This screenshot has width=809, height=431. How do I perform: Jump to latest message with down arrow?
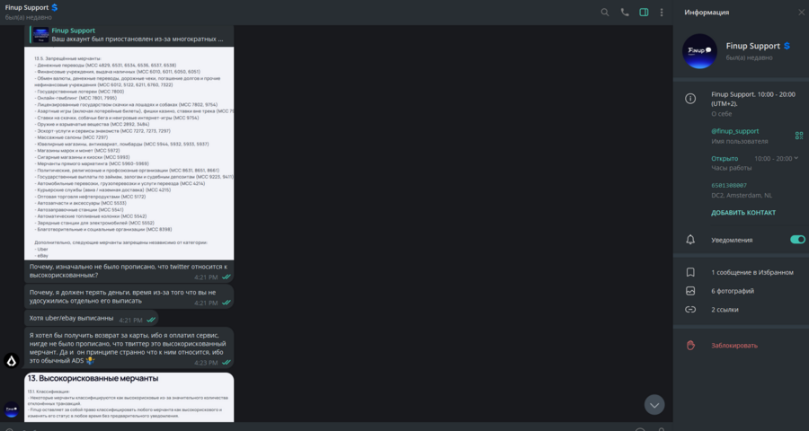click(x=654, y=405)
